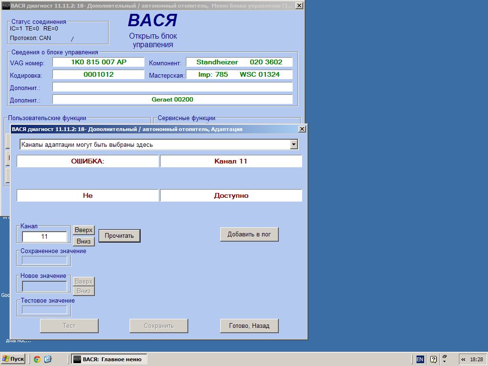
Task: Click the Geraet 00200 additional field
Action: (x=173, y=99)
